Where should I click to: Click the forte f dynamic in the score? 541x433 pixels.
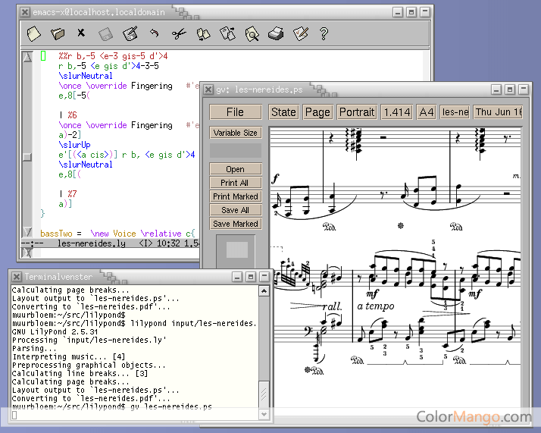[275, 179]
